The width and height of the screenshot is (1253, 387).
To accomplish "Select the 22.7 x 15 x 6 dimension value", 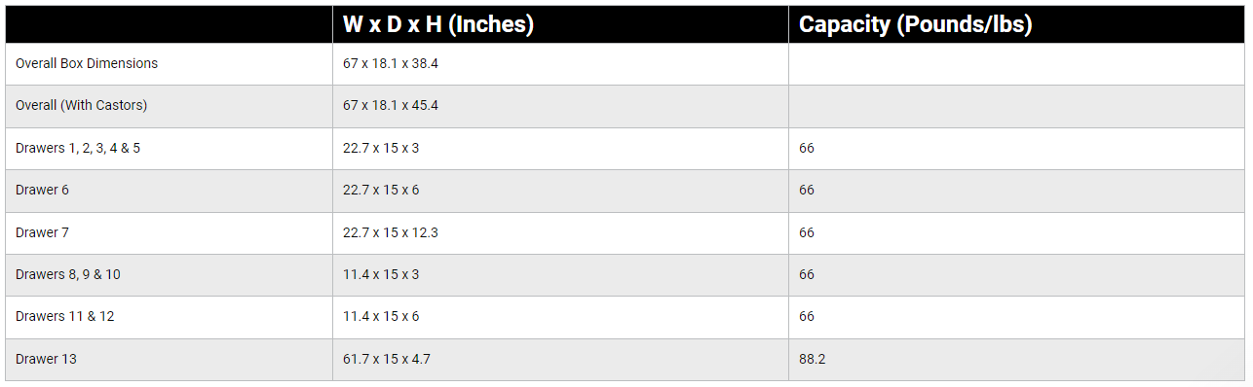I will coord(381,190).
